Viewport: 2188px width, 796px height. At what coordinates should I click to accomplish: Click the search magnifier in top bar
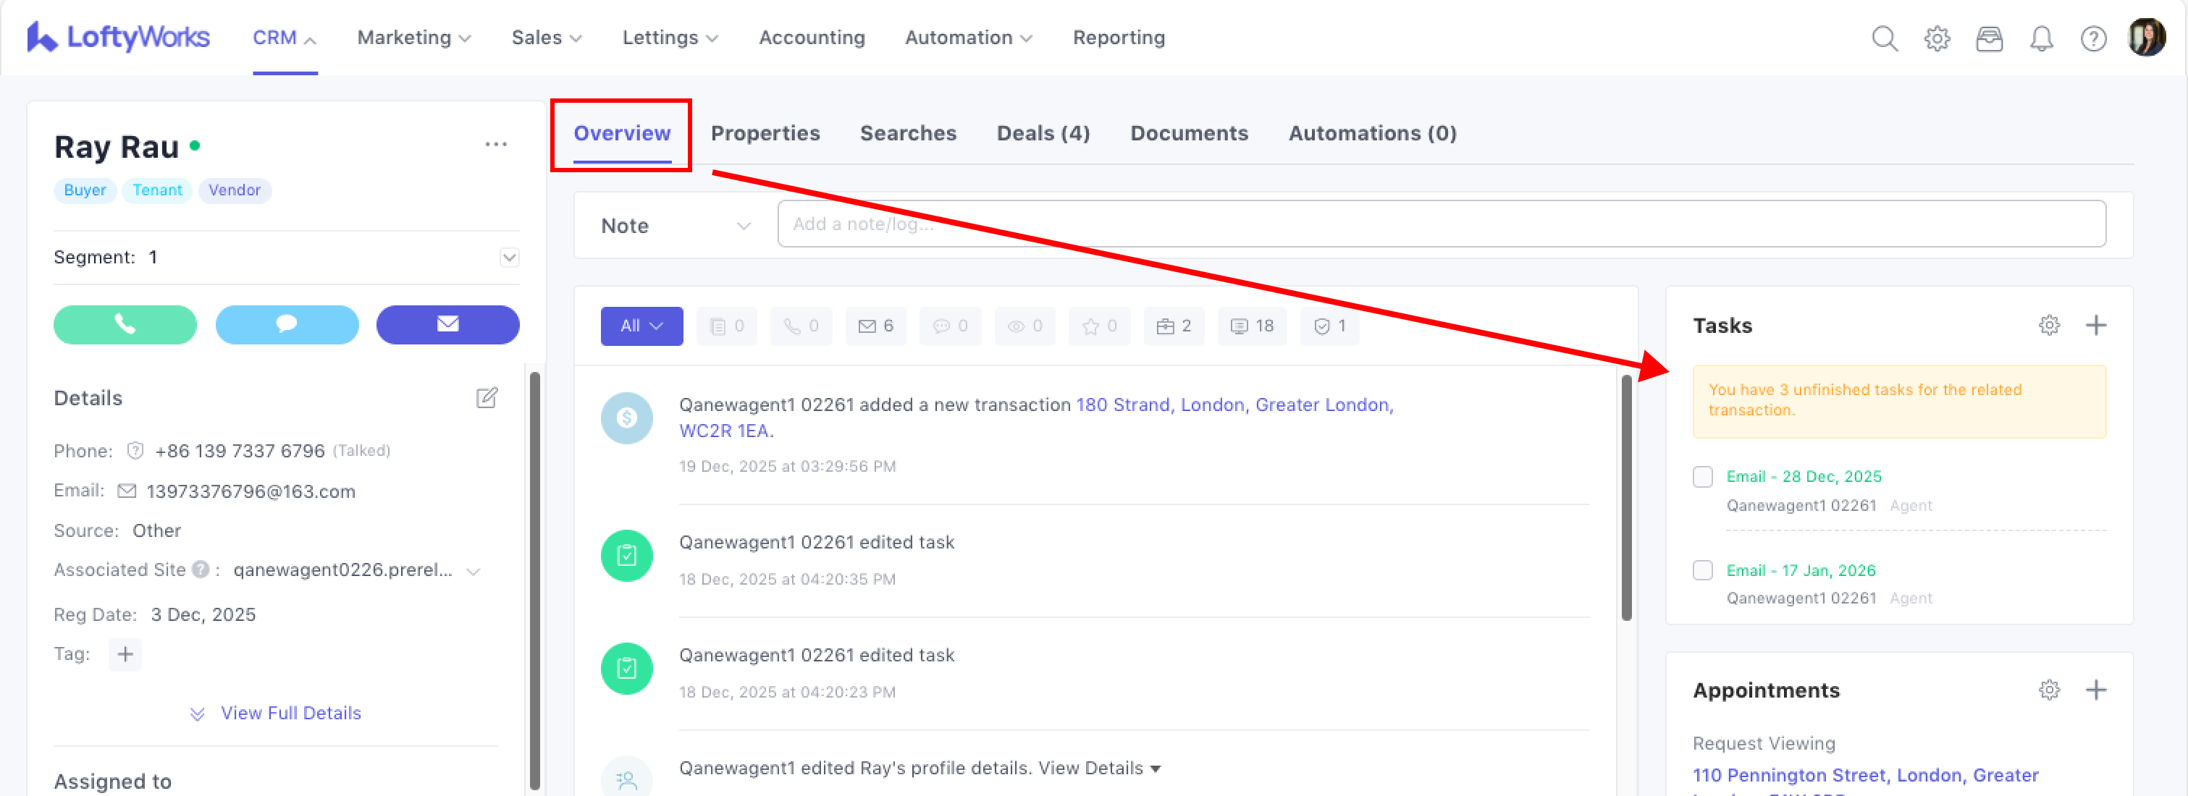click(1884, 38)
